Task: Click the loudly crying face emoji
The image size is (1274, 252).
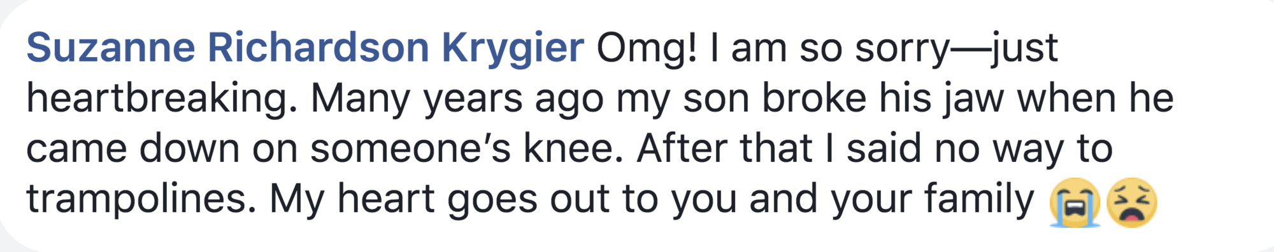Action: pos(1075,202)
